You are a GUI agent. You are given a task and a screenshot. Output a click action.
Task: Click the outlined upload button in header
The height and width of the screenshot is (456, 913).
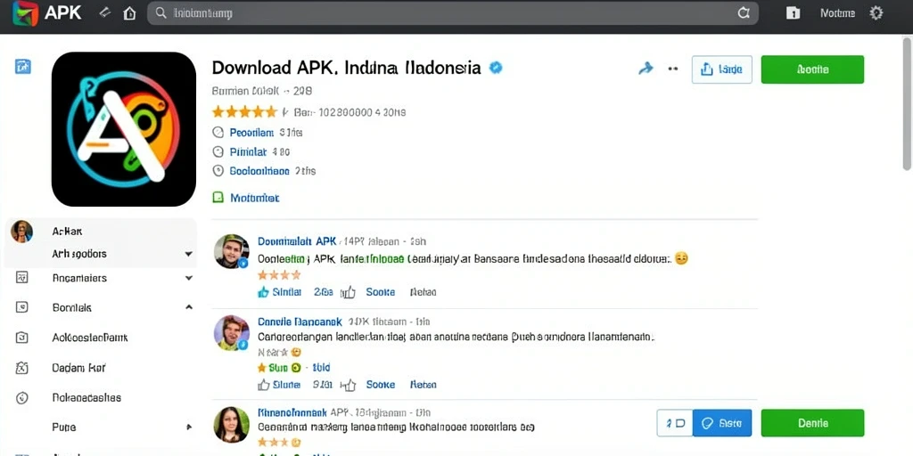(722, 69)
